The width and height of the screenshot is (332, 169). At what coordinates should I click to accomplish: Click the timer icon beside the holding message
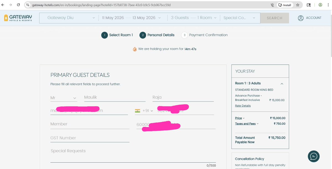pyautogui.click(x=135, y=49)
